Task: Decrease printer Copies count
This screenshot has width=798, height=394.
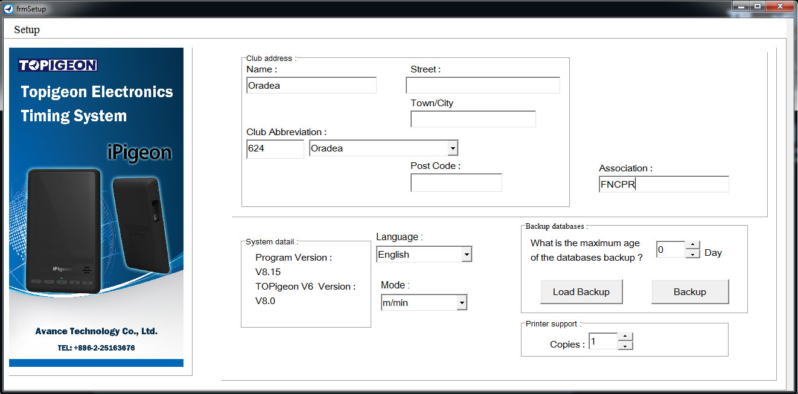Action: (625, 346)
